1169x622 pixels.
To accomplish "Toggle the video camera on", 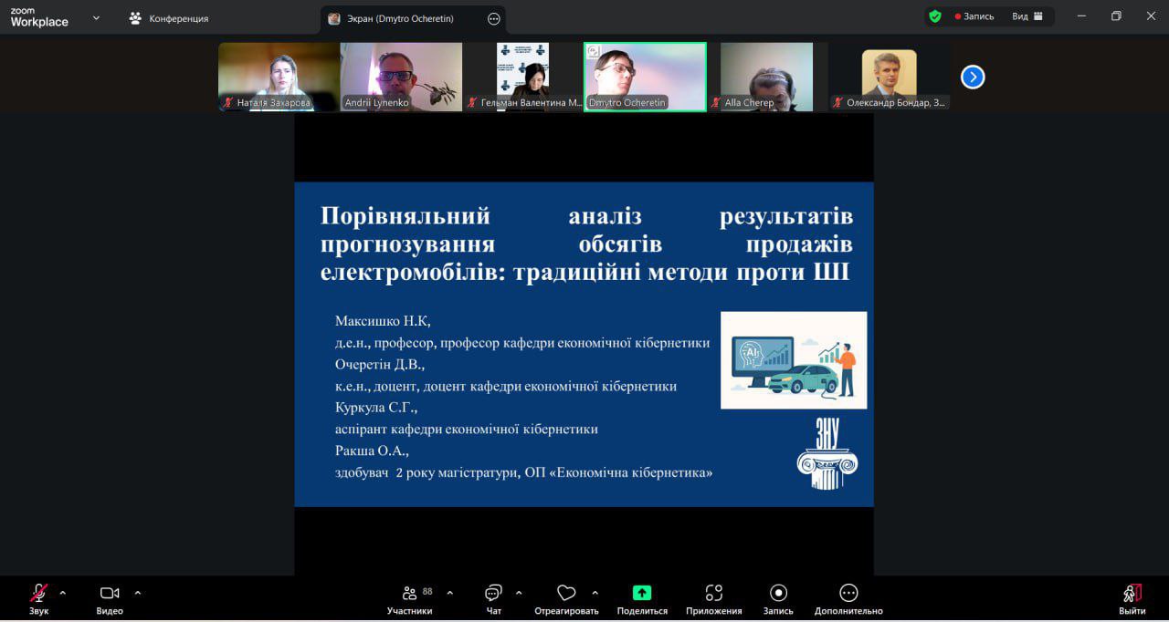I will (110, 598).
